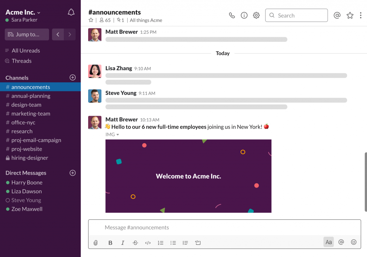This screenshot has width=367, height=257.
Task: Click the message list scrollbar
Action: click(x=366, y=182)
